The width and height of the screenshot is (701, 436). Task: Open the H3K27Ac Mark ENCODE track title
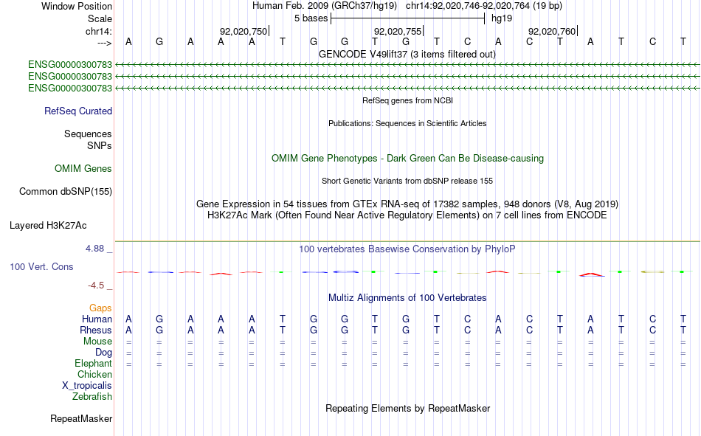(407, 215)
